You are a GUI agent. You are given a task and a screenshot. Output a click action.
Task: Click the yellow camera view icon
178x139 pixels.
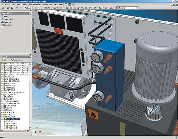pyautogui.click(x=100, y=8)
